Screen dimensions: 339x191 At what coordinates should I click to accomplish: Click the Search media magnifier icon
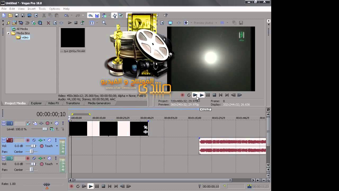(x=104, y=23)
